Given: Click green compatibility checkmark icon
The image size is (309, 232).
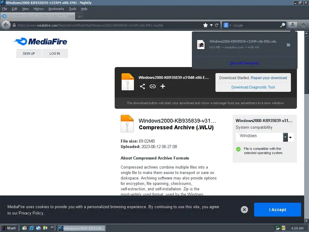Looking at the screenshot, I should click(238, 149).
